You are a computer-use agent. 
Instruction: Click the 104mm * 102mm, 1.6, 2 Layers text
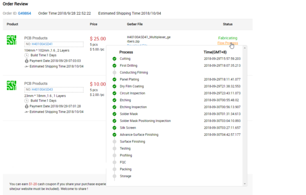coord(47,51)
